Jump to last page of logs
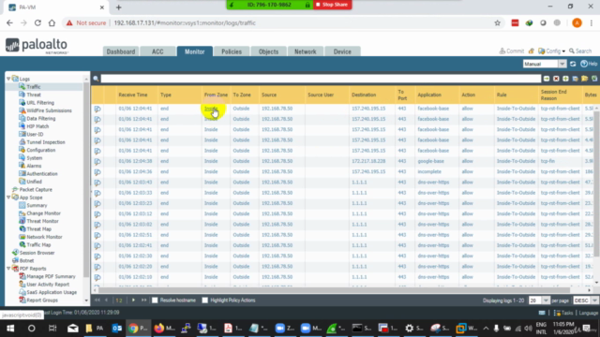Viewport: 600px width, 337px height. click(x=143, y=300)
